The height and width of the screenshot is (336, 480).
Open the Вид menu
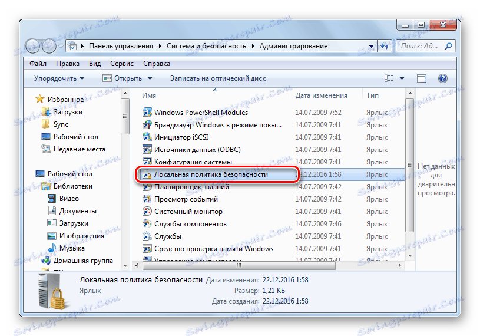click(x=95, y=64)
